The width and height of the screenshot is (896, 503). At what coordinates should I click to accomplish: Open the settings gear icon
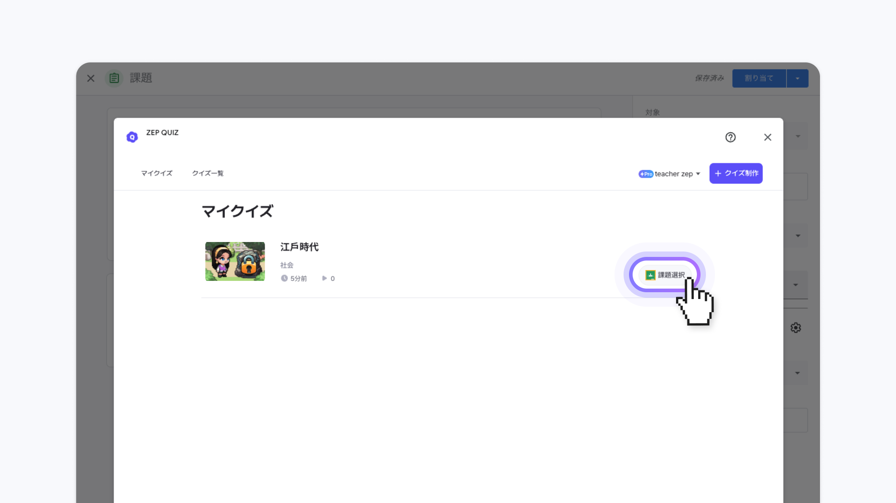click(796, 327)
